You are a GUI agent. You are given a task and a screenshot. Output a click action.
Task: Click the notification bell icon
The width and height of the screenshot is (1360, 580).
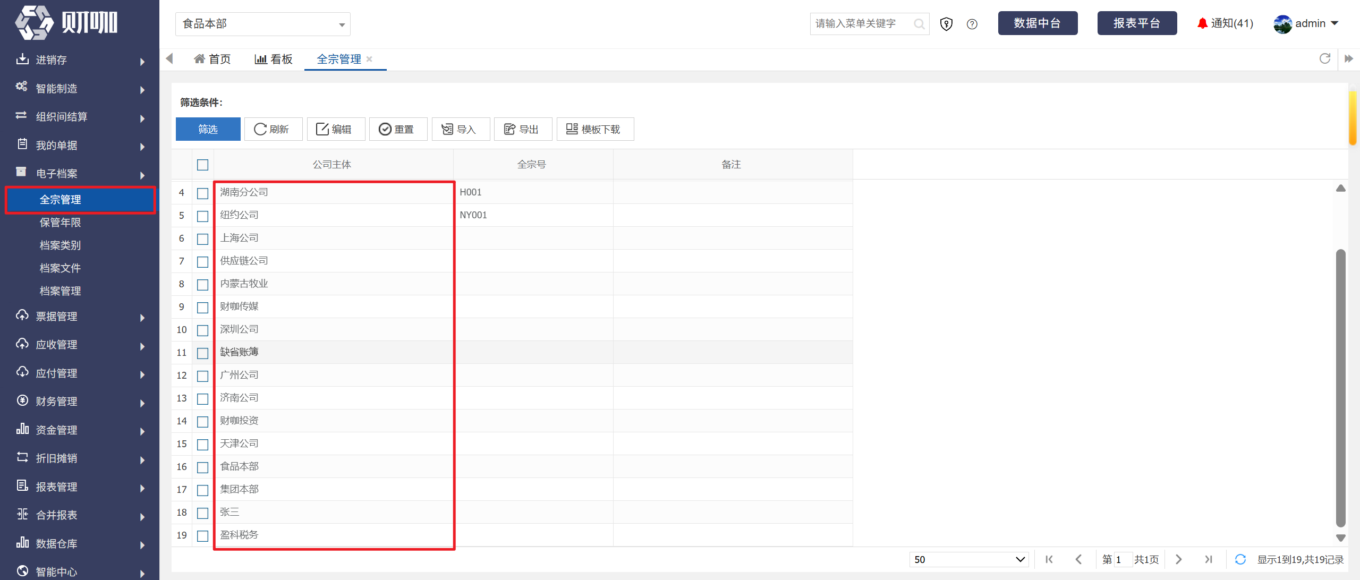tap(1202, 23)
